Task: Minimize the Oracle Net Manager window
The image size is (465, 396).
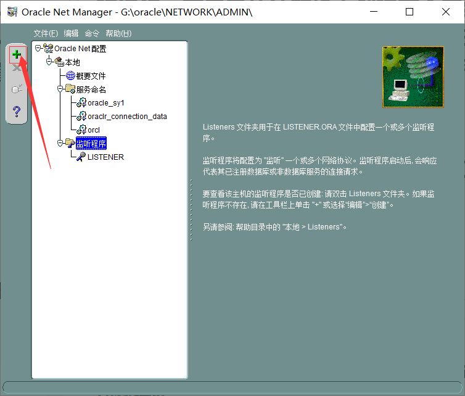Action: pos(374,12)
